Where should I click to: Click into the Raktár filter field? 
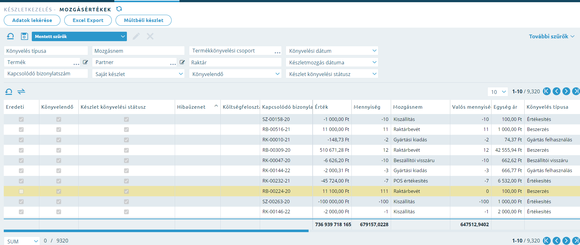(x=235, y=62)
